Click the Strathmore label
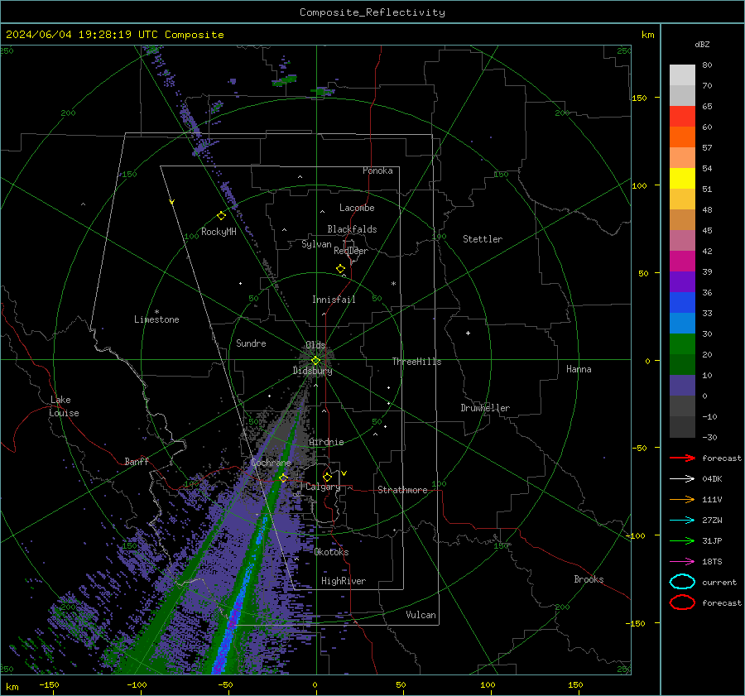The width and height of the screenshot is (745, 696). click(x=402, y=490)
